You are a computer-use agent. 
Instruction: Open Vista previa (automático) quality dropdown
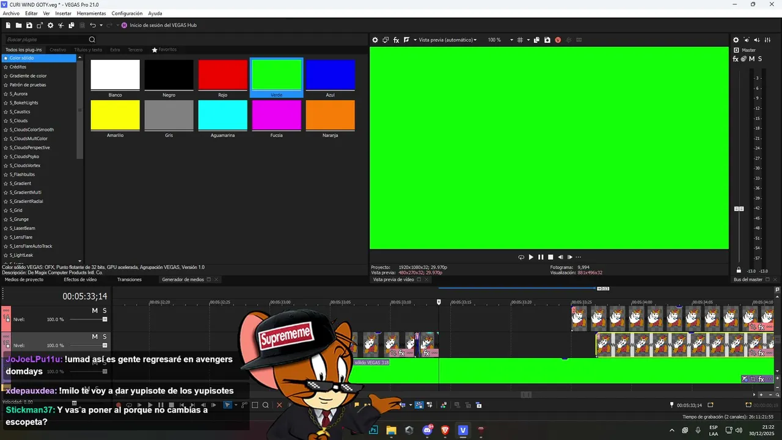click(448, 40)
